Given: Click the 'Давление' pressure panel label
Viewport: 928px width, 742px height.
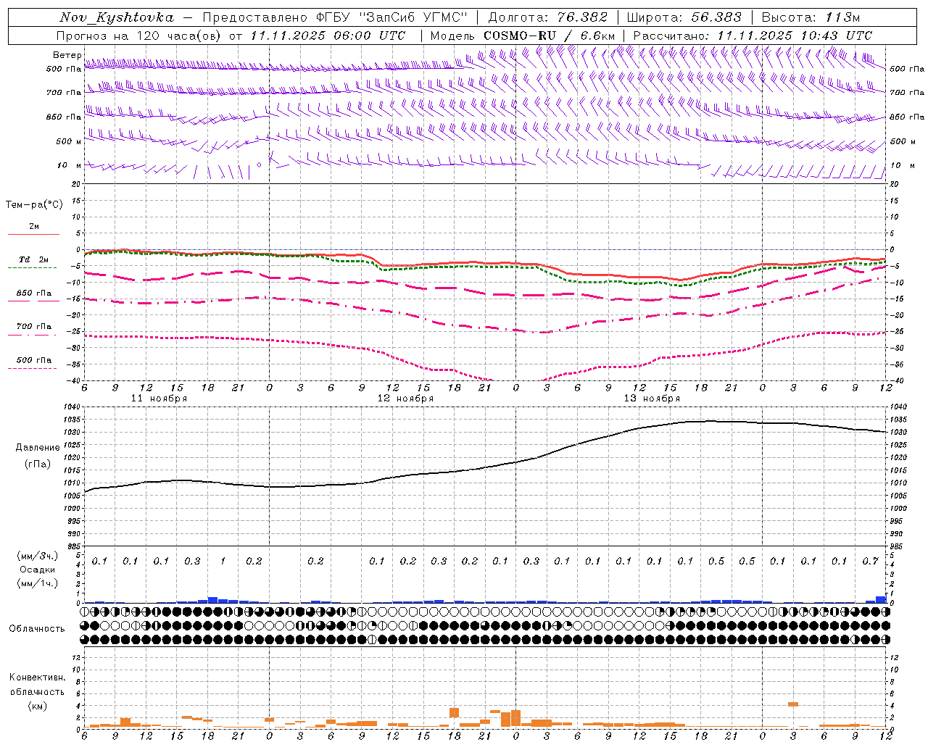Looking at the screenshot, I should (x=38, y=447).
